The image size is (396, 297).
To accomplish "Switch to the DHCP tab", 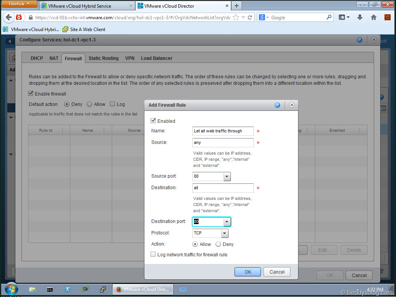I will coord(37,58).
